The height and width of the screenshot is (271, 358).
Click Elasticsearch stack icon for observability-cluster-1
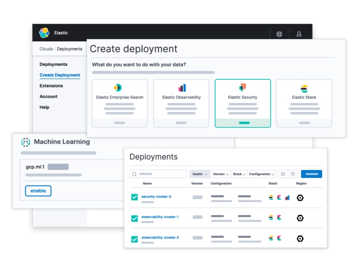pyautogui.click(x=271, y=218)
